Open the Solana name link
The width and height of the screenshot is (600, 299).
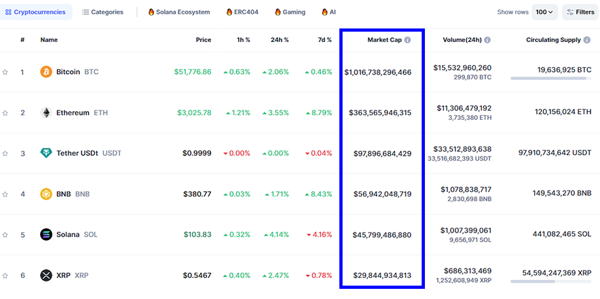[x=68, y=235]
